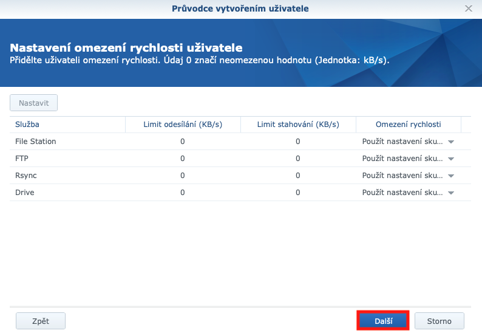Go back with the Zpět button

click(x=40, y=320)
